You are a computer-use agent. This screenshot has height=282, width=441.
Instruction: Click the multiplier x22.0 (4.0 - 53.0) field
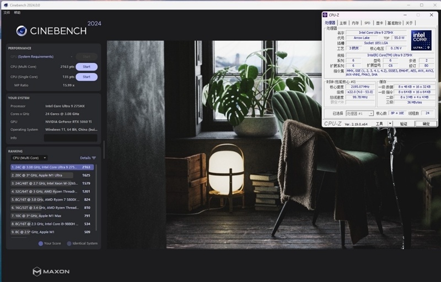click(x=360, y=92)
